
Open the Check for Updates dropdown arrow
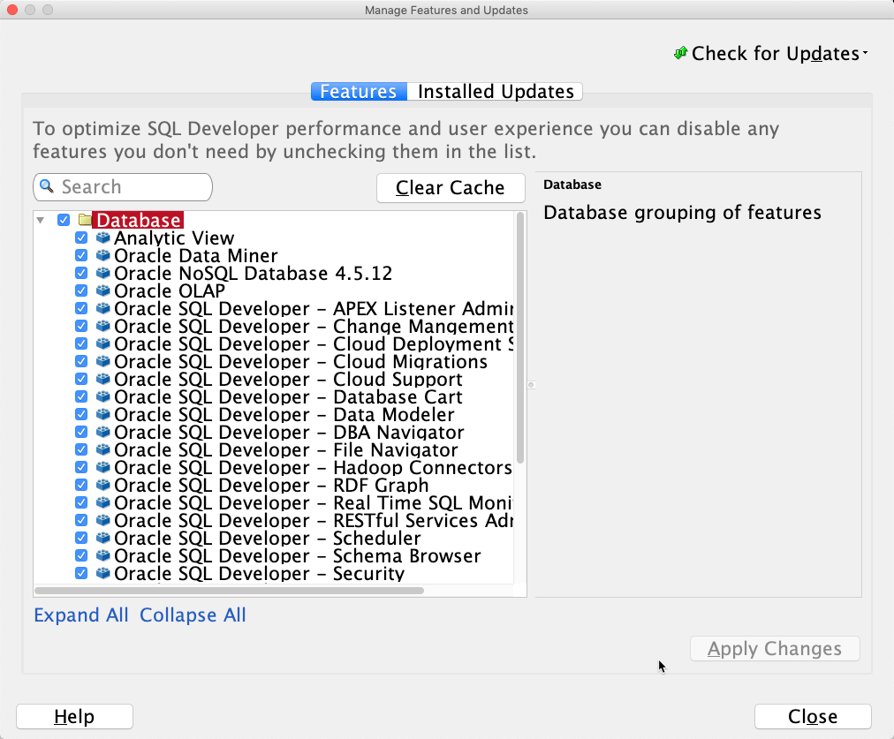[x=864, y=54]
